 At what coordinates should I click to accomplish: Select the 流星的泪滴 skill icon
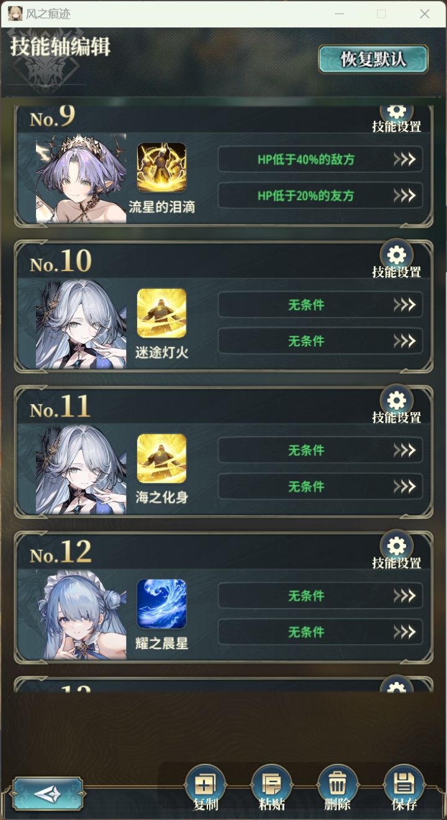(x=161, y=167)
